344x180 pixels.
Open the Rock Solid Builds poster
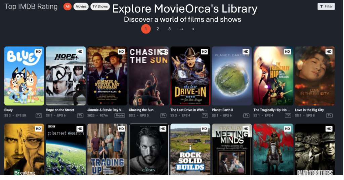190,149
